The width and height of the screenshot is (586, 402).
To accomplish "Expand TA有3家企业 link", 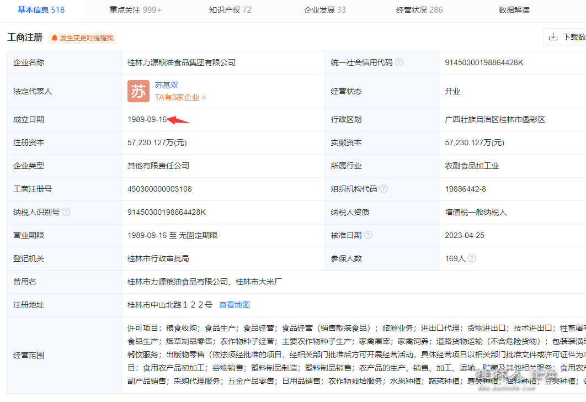I will pyautogui.click(x=180, y=97).
